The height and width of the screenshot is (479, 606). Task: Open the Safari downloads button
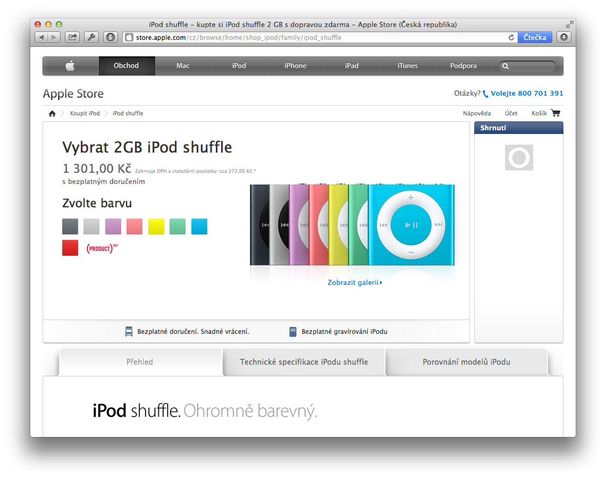(x=564, y=37)
